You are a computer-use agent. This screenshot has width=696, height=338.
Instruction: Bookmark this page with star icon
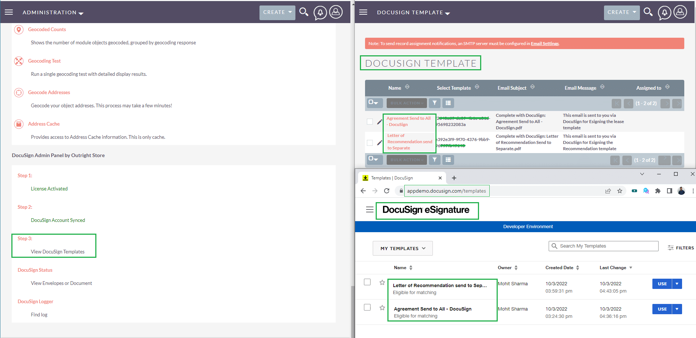click(620, 191)
